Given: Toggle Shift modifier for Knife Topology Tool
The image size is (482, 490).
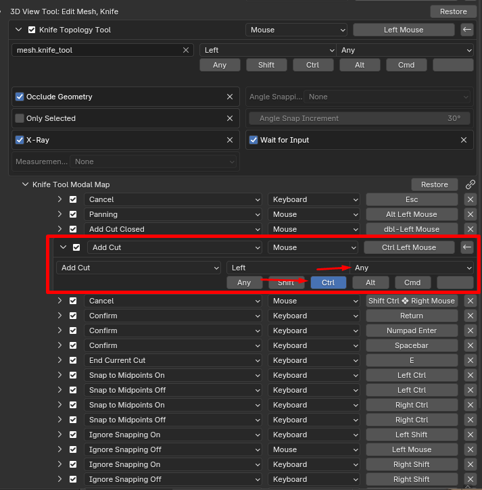Looking at the screenshot, I should click(x=266, y=65).
